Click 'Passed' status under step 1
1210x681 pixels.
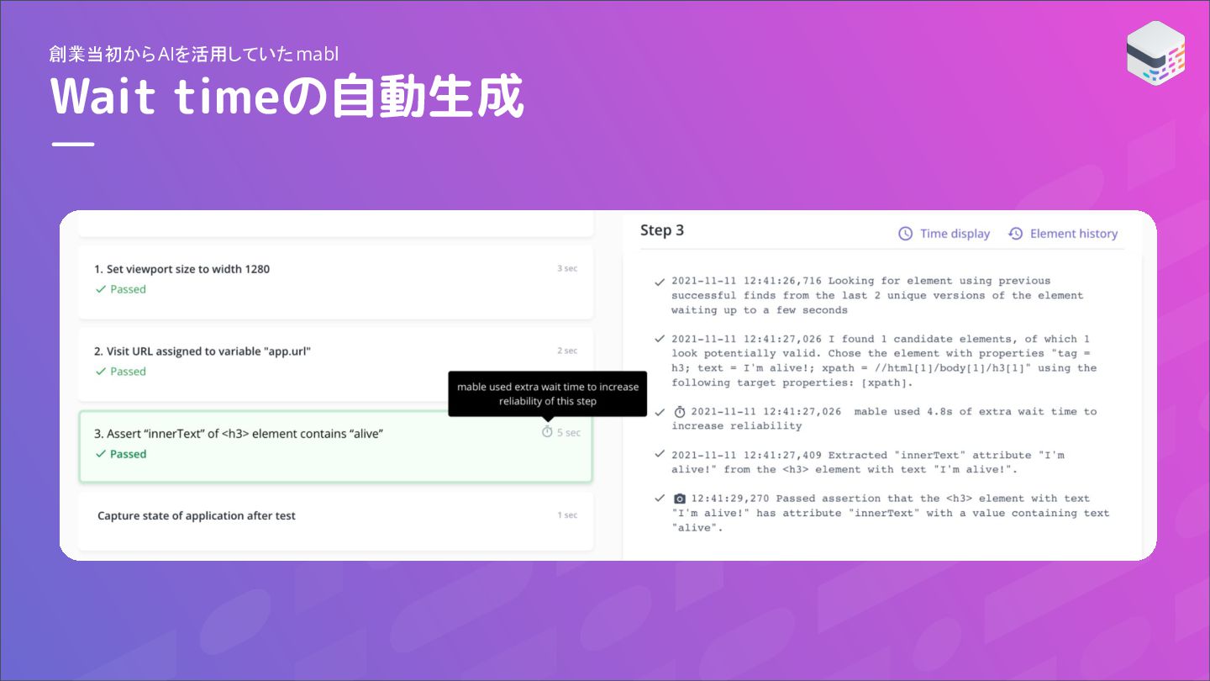[128, 289]
